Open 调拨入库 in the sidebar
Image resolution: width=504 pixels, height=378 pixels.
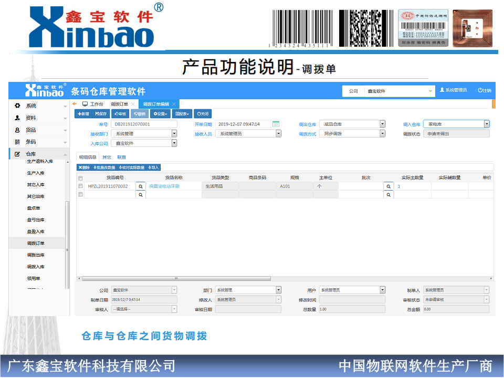tap(36, 267)
